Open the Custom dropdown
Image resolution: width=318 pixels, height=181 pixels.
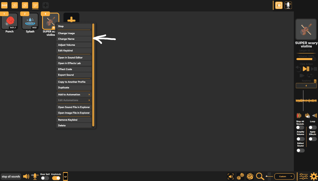tap(284, 176)
